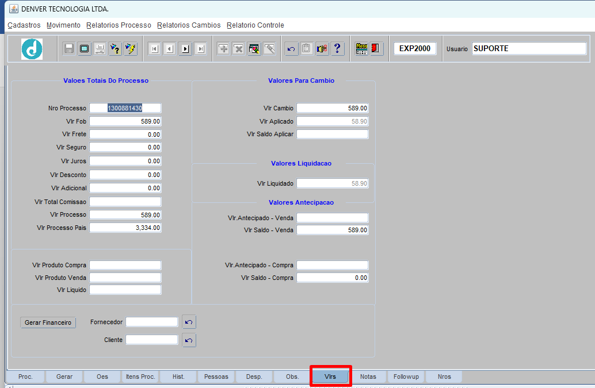This screenshot has width=595, height=388.
Task: Switch to the Desp. tab
Action: pos(254,377)
